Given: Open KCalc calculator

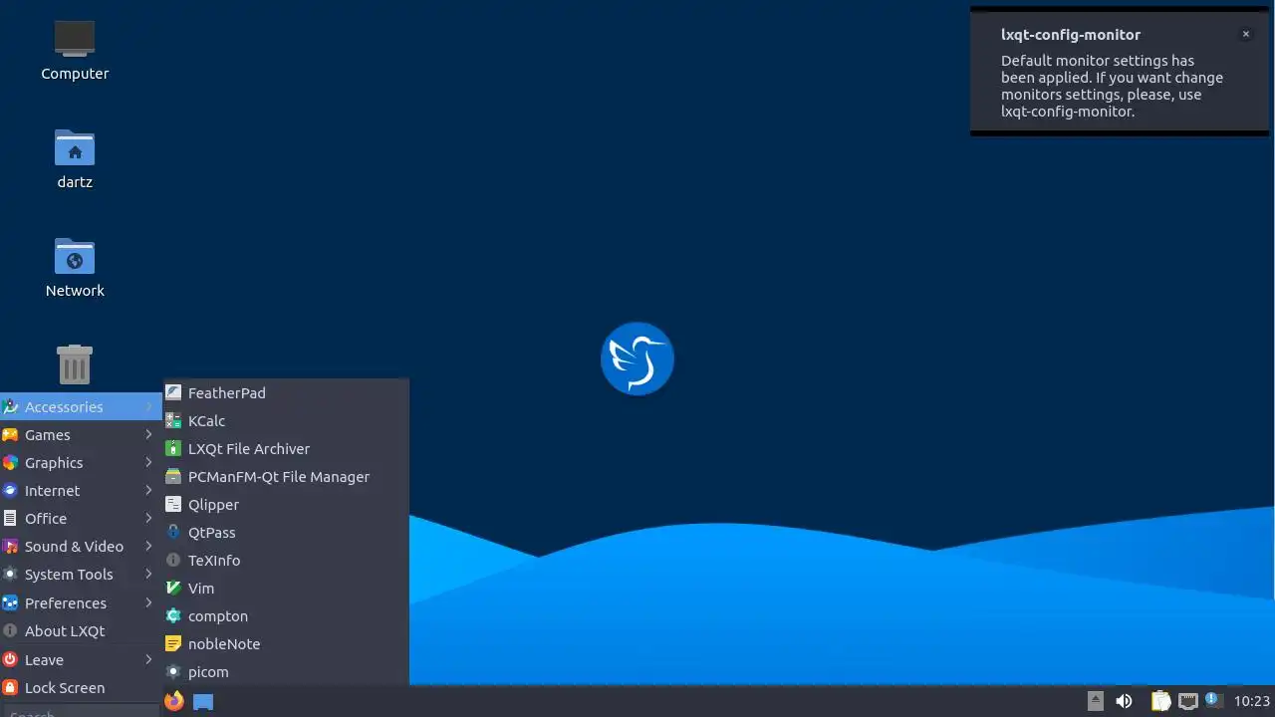Looking at the screenshot, I should (286, 420).
